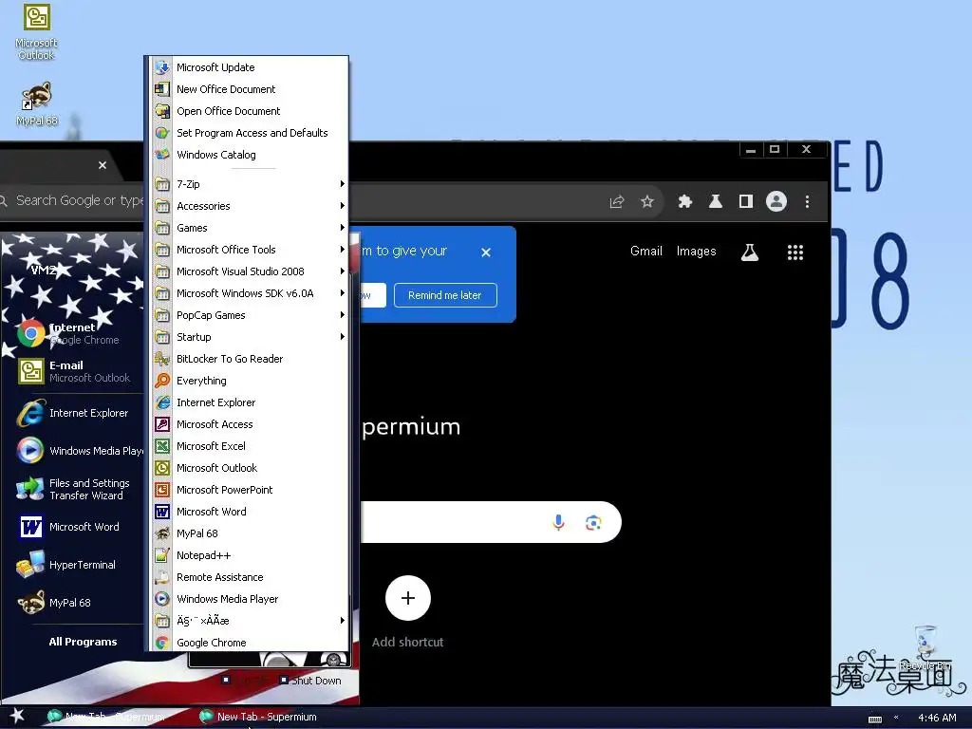Click the MyPal 68 desktop shortcut
The image size is (972, 729).
click(37, 104)
